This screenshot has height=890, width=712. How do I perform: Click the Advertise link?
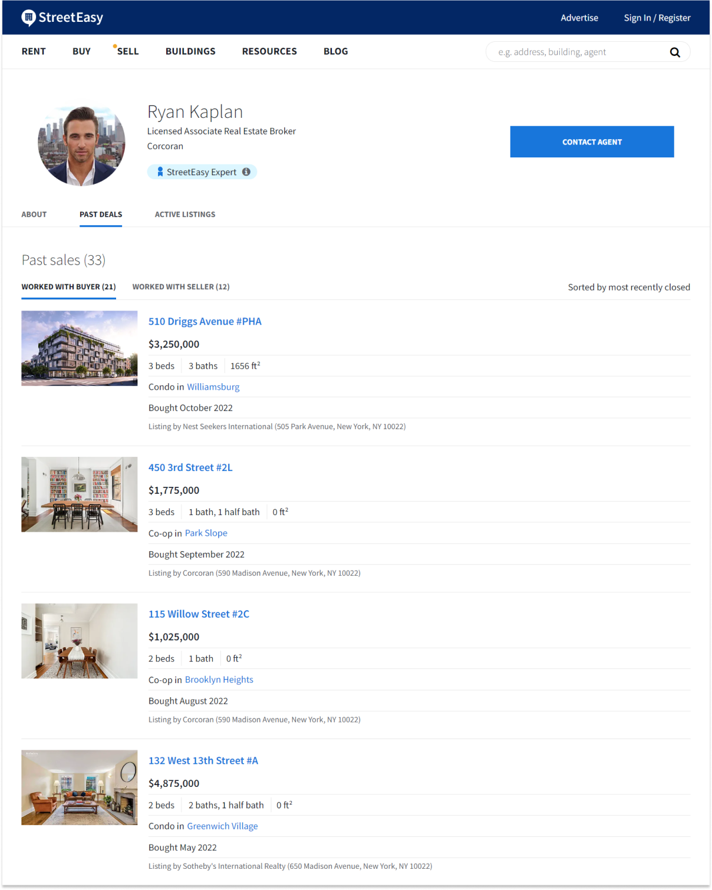pyautogui.click(x=579, y=18)
